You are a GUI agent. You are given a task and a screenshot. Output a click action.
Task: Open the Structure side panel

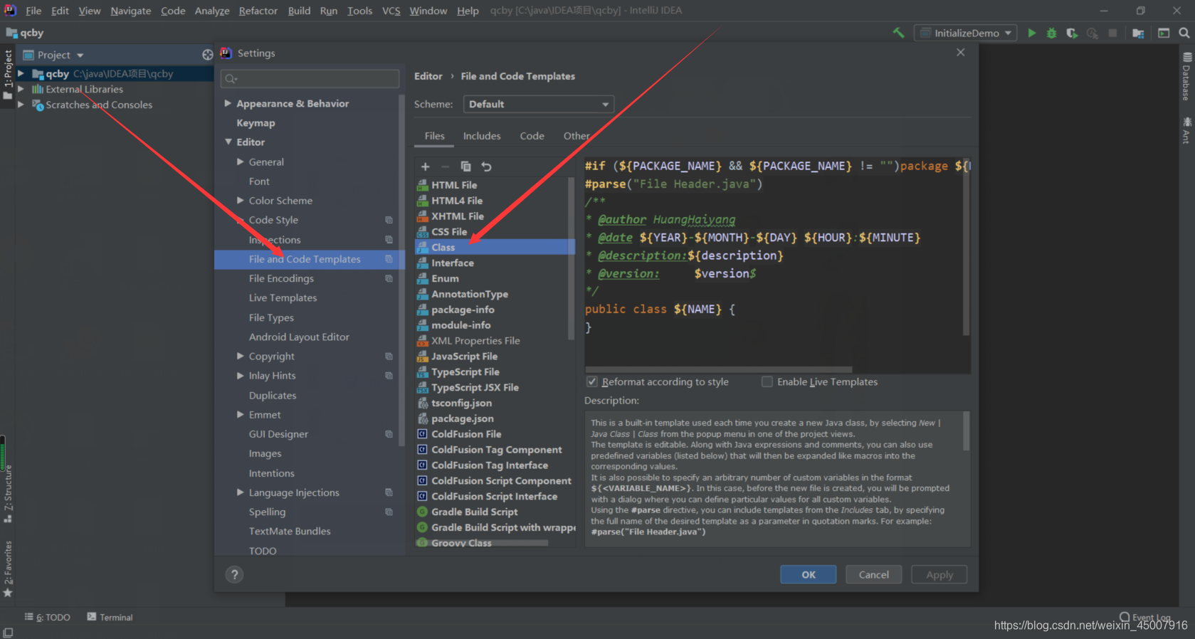pyautogui.click(x=8, y=495)
